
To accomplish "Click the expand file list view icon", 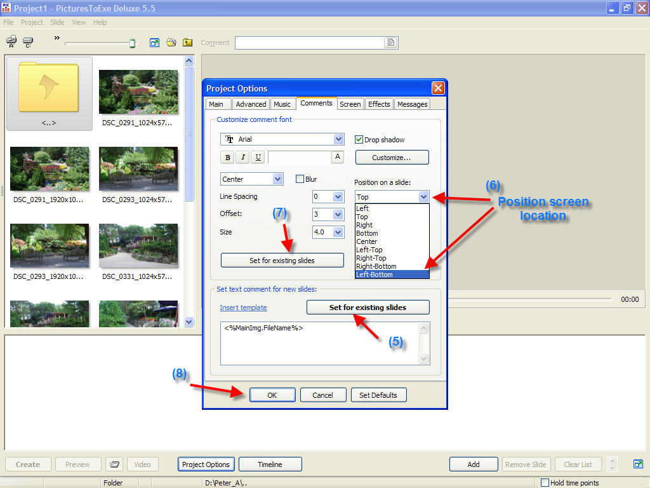I will 154,43.
